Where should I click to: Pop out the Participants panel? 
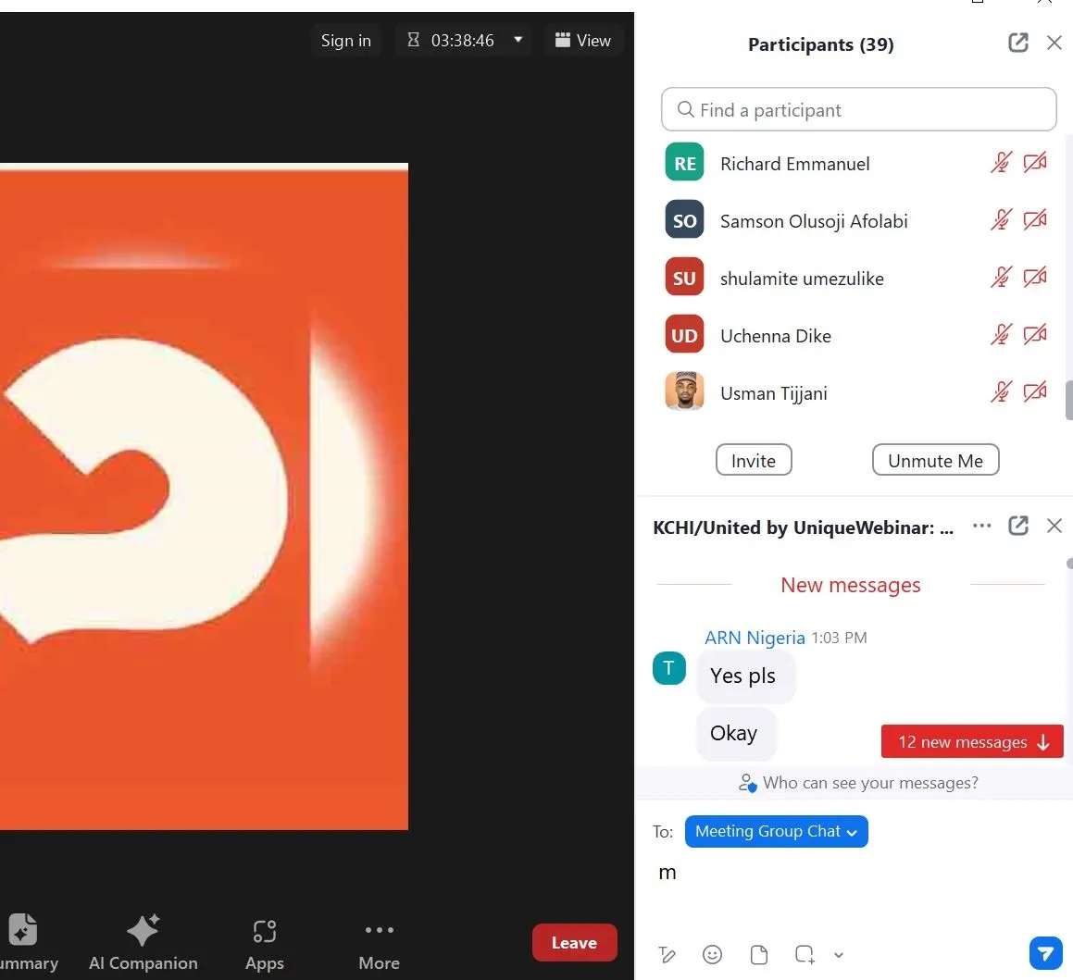tap(1017, 43)
